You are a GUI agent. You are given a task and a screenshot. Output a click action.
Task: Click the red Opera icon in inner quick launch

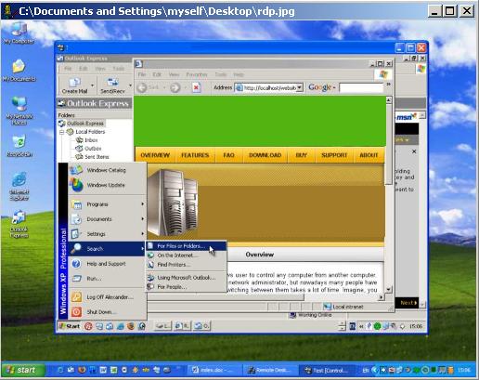click(x=88, y=326)
